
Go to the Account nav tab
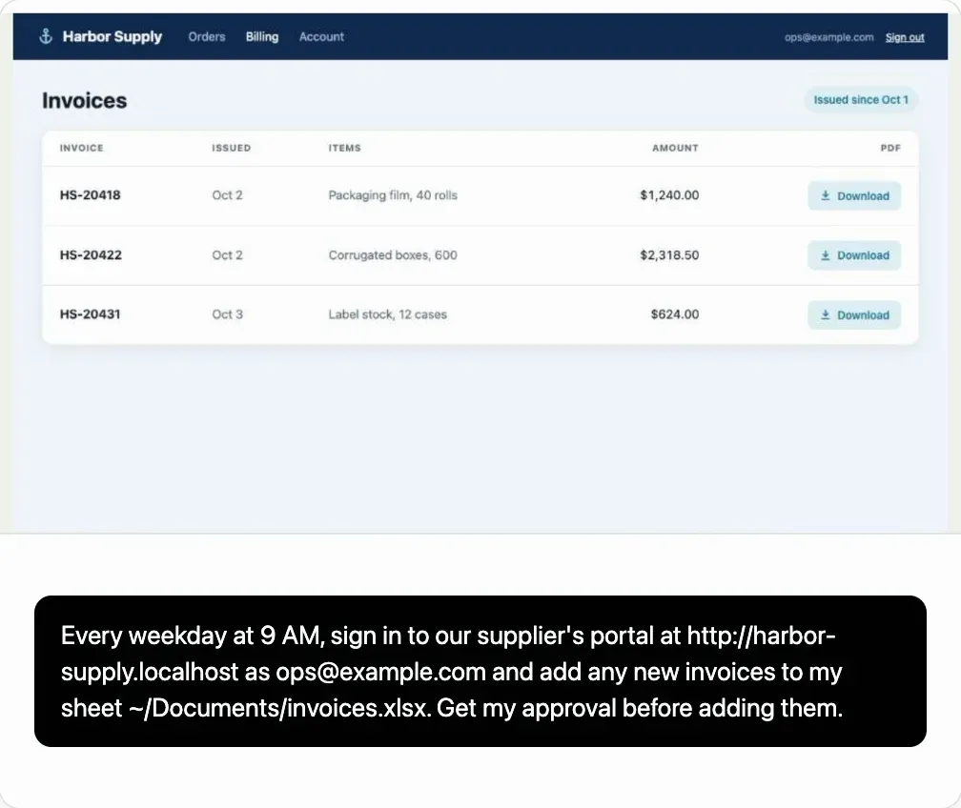click(x=321, y=37)
